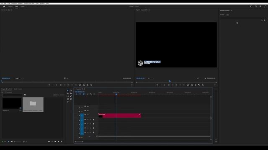Toggle track lock on V3

(x=79, y=107)
